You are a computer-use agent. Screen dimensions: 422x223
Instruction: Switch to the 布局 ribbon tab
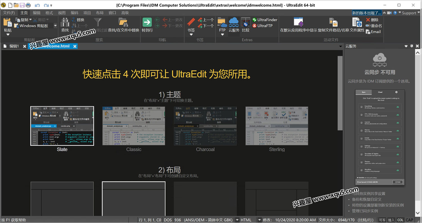coord(100,13)
